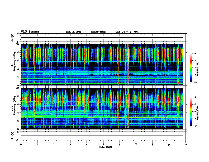Click the ch.2 spectrogram panel
This screenshot has width=209, height=162.
pyautogui.click(x=102, y=109)
